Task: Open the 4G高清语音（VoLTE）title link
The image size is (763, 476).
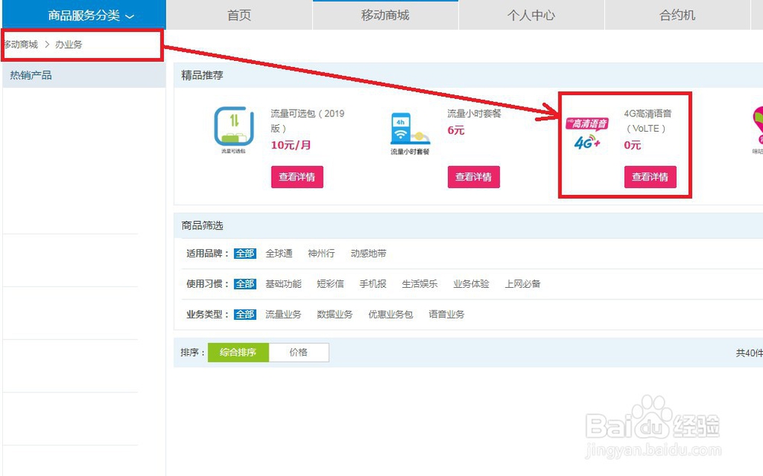Action: pos(648,121)
